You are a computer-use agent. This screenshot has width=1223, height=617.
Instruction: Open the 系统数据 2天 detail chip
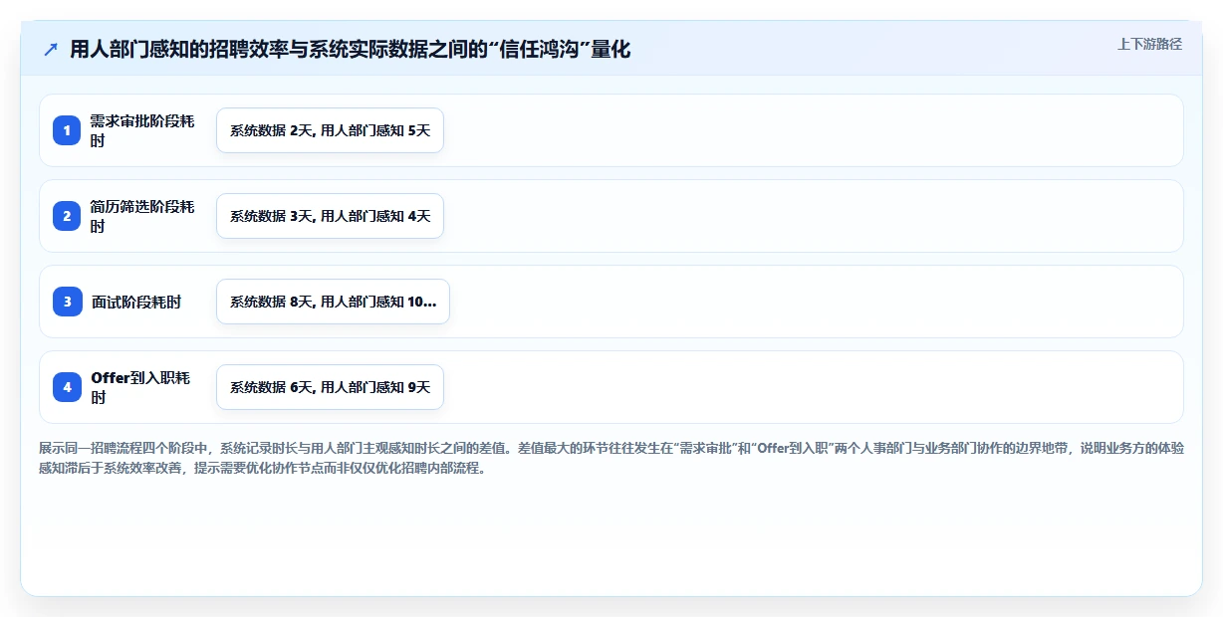[330, 130]
